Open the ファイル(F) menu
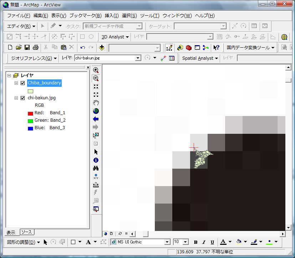 [19, 16]
